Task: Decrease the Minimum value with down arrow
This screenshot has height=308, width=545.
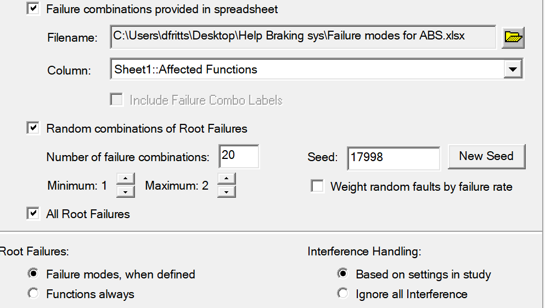Action: (x=126, y=191)
